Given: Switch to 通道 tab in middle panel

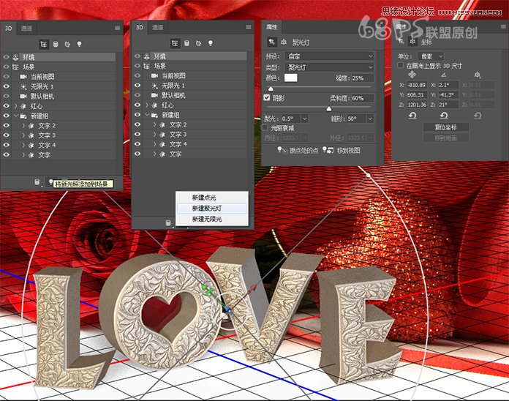Looking at the screenshot, I should pos(158,28).
